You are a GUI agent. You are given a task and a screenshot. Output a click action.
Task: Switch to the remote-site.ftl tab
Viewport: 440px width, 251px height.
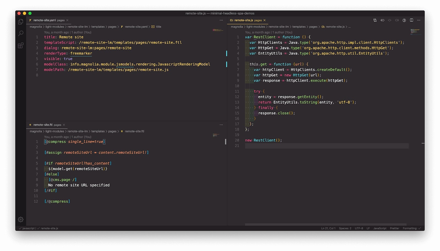coord(43,125)
